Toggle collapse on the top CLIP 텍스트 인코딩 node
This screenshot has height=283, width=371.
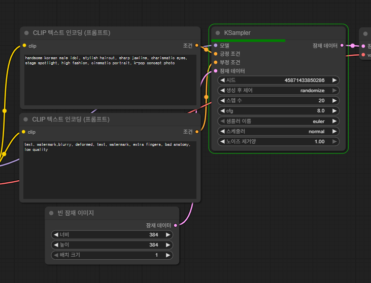[x=26, y=33]
